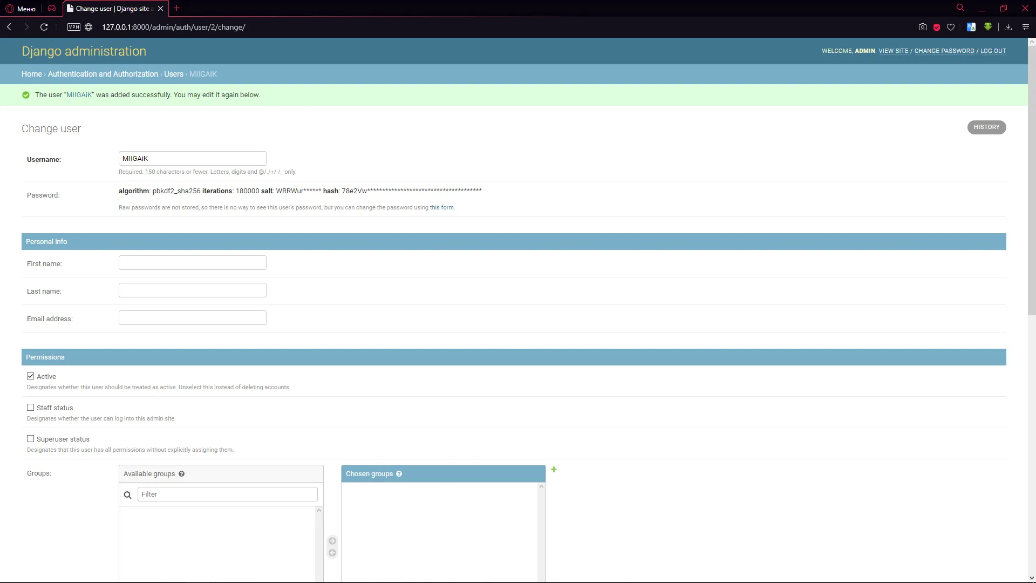Open the change password 'this form' link

coord(441,207)
